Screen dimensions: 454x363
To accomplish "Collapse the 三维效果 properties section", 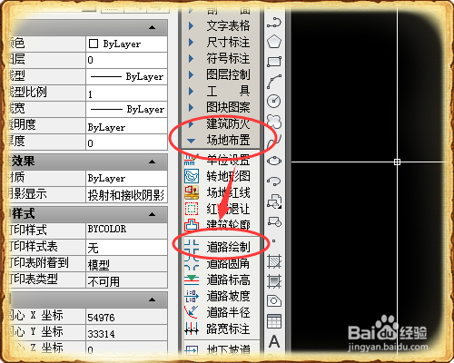I will click(153, 162).
